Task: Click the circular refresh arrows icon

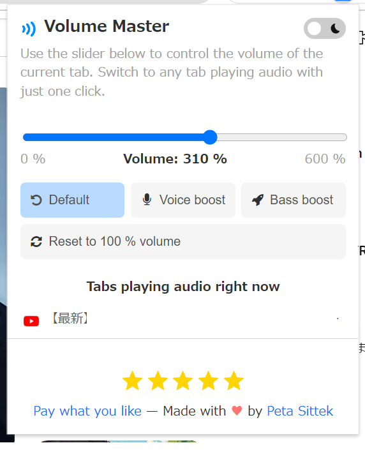Action: click(36, 242)
